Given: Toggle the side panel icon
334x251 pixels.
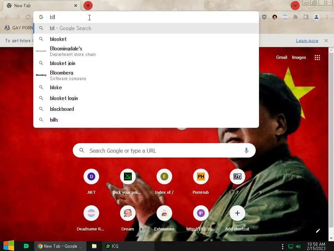Looking at the screenshot, I should 306,17.
